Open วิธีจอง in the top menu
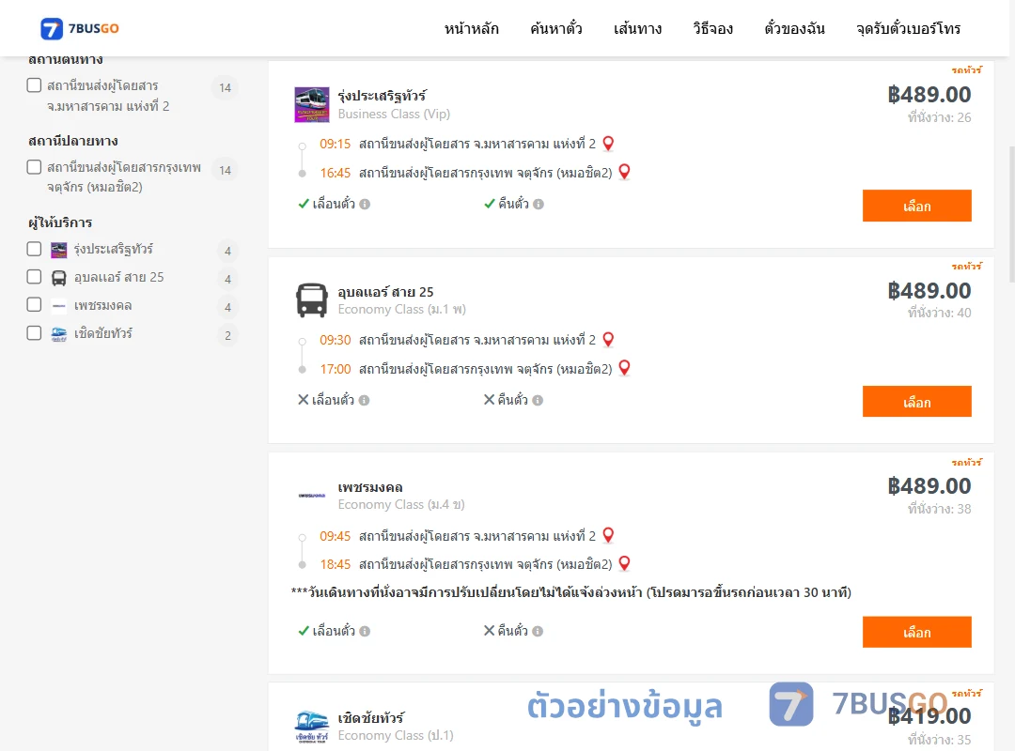 point(712,28)
